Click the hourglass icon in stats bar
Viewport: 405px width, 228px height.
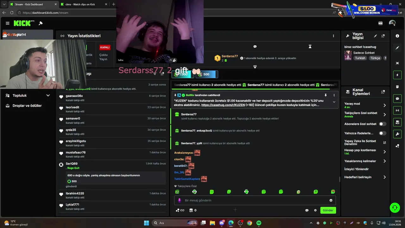(310, 47)
